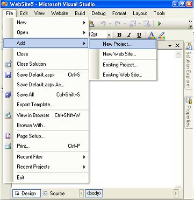The height and width of the screenshot is (200, 194).
Task: Click the View in Browser icon
Action: (x=8, y=115)
